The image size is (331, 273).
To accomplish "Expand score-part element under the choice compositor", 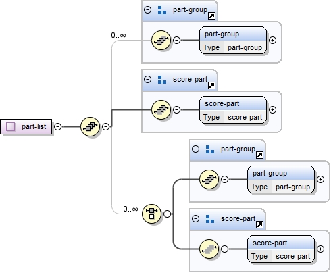I will [x=321, y=249].
